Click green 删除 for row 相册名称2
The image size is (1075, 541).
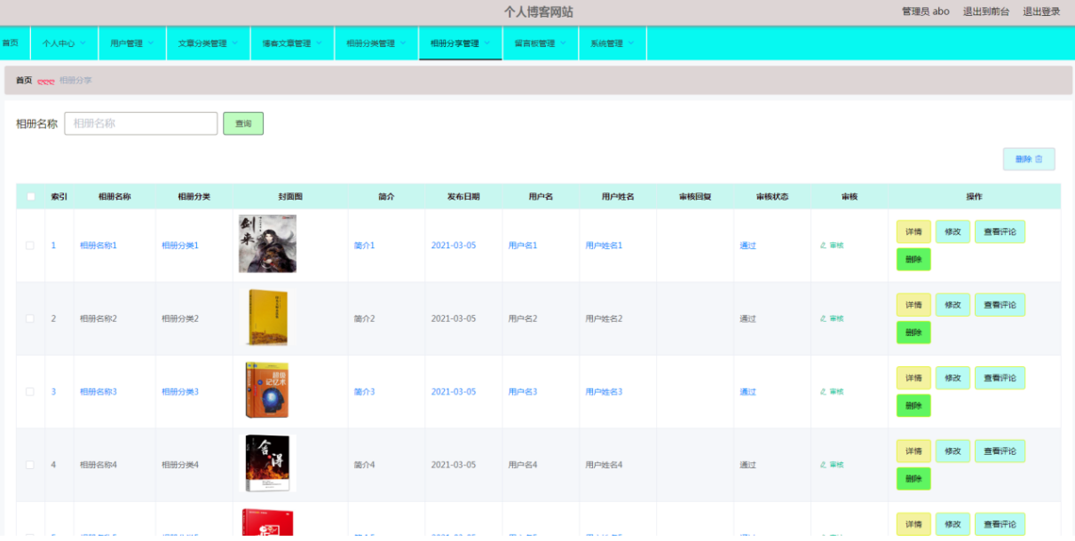click(913, 333)
